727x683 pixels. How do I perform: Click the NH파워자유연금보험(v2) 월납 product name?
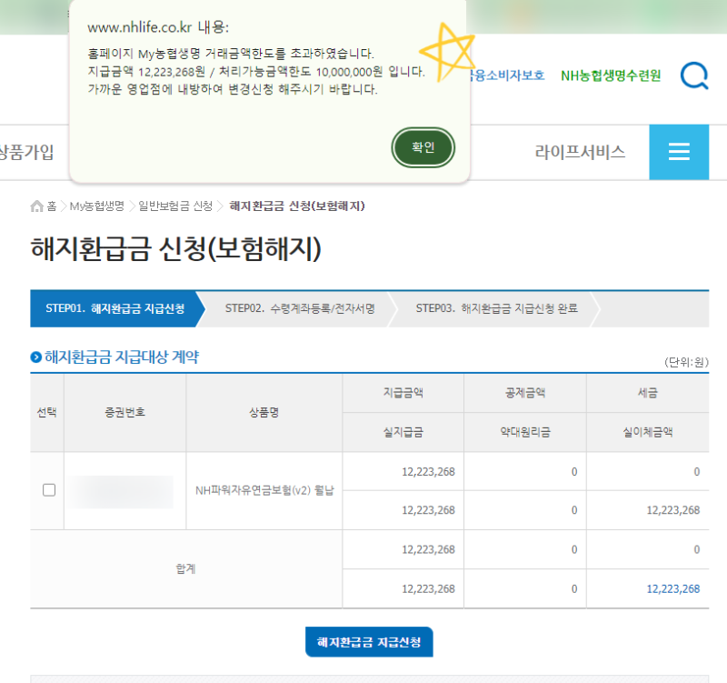pyautogui.click(x=264, y=490)
